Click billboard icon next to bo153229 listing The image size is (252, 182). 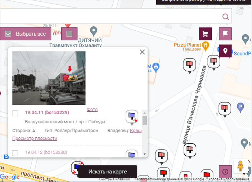click(x=132, y=117)
